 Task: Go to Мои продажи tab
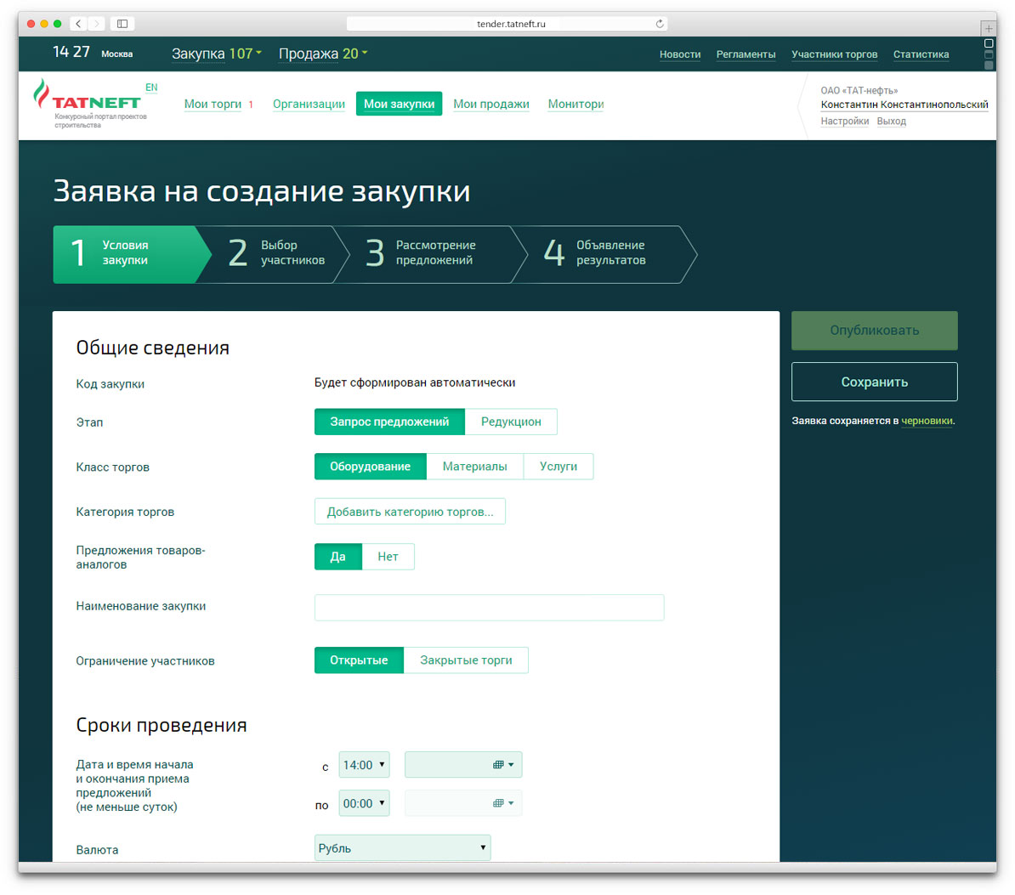tap(490, 104)
